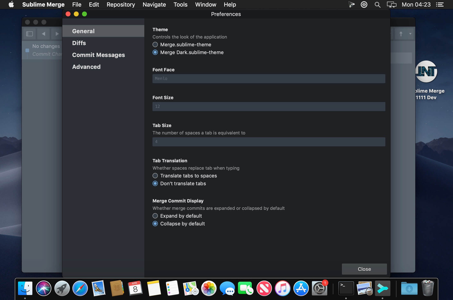453x300 pixels.
Task: Click the Sublime Merge desktop disk icon
Action: pos(426,72)
